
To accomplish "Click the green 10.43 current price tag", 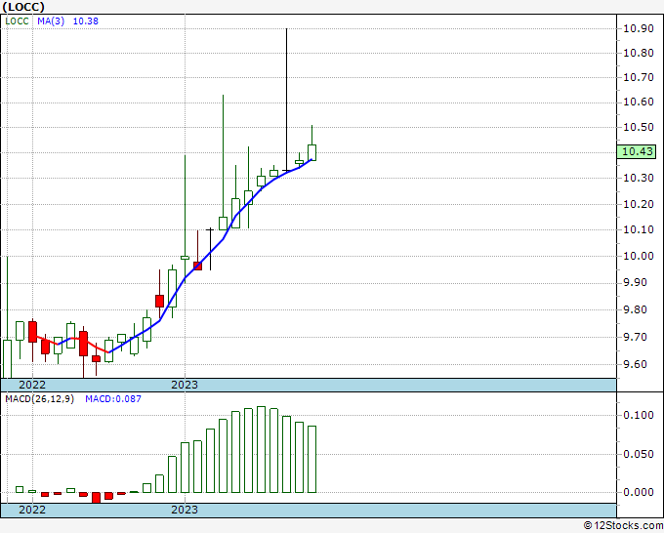I will point(638,151).
